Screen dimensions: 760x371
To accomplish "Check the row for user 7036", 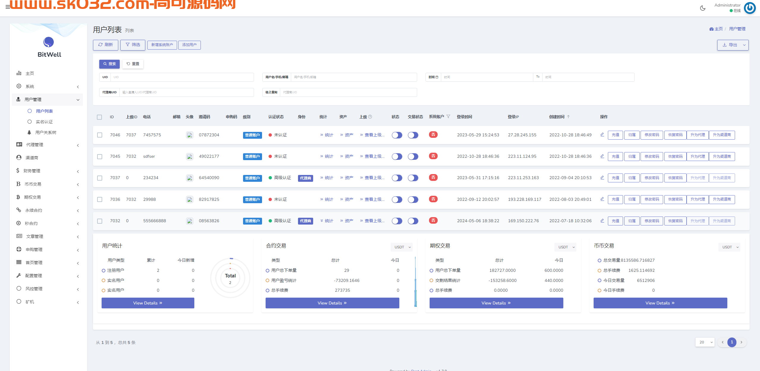I will pos(100,199).
